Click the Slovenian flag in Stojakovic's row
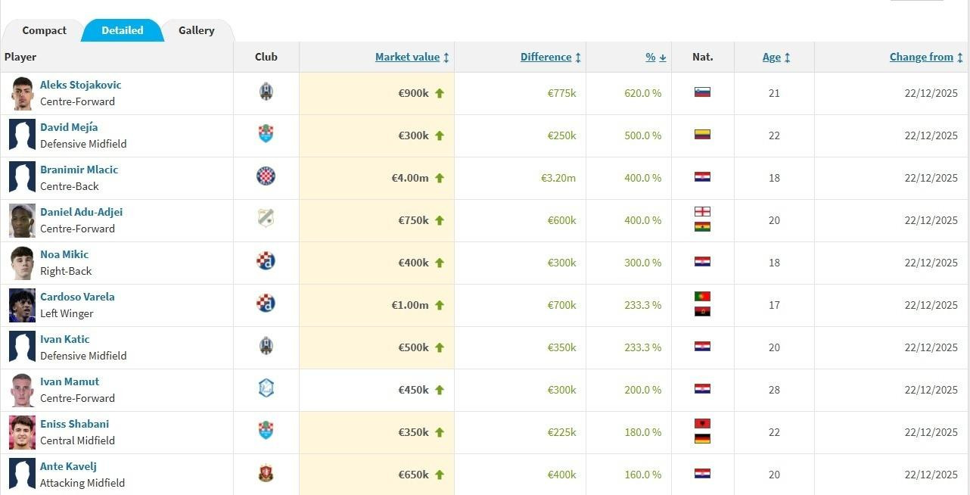Image resolution: width=970 pixels, height=495 pixels. coord(702,92)
